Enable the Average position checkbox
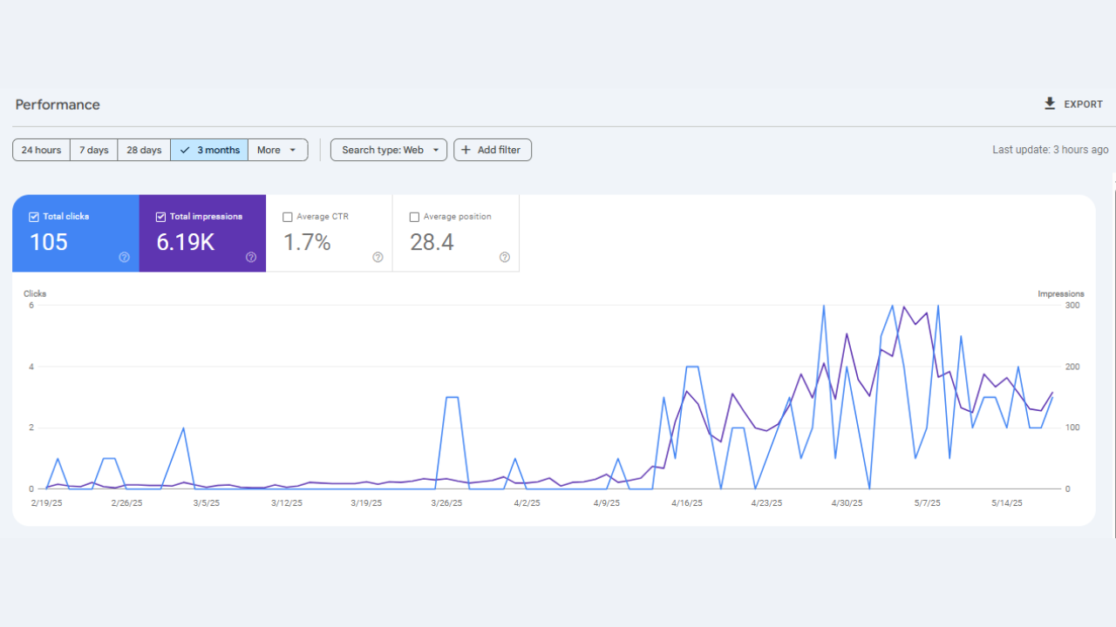The width and height of the screenshot is (1116, 627). [x=414, y=217]
